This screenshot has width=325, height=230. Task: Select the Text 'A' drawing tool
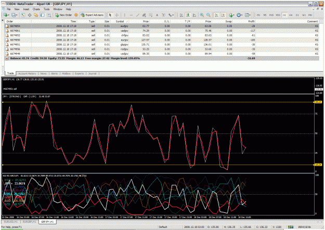pos(157,15)
